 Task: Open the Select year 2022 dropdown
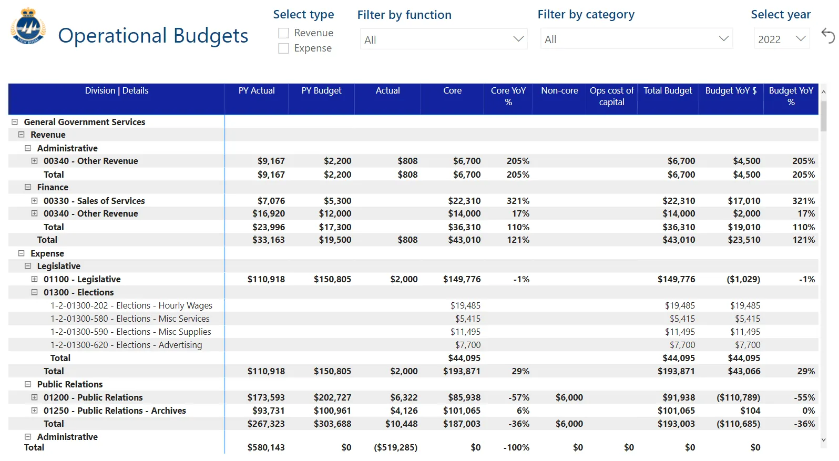[x=782, y=39]
